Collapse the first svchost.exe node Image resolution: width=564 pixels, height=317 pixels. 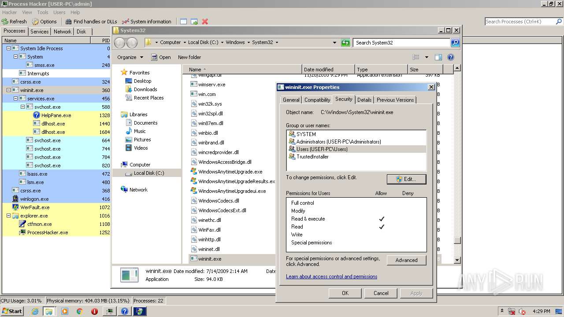pyautogui.click(x=22, y=107)
